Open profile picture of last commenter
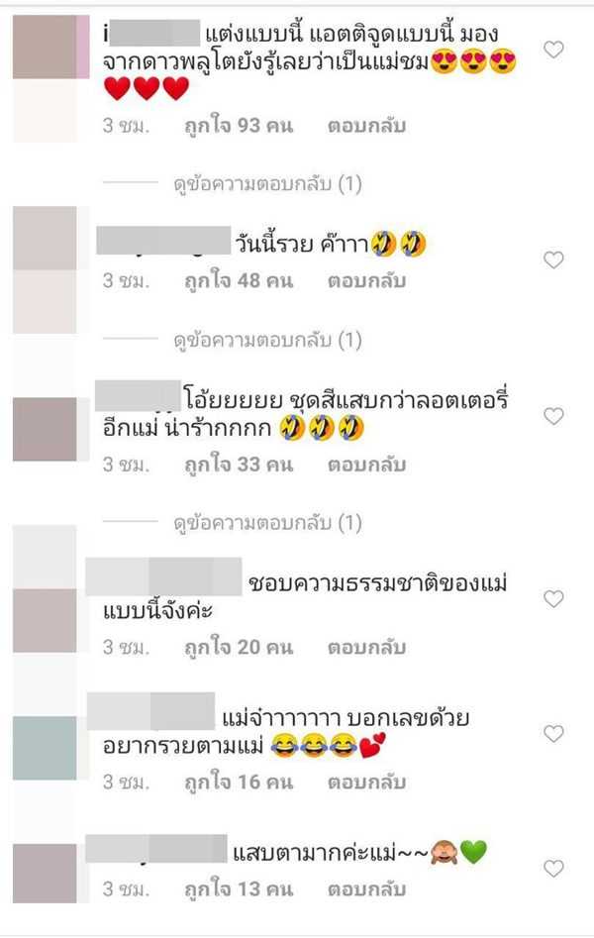 [x=45, y=874]
